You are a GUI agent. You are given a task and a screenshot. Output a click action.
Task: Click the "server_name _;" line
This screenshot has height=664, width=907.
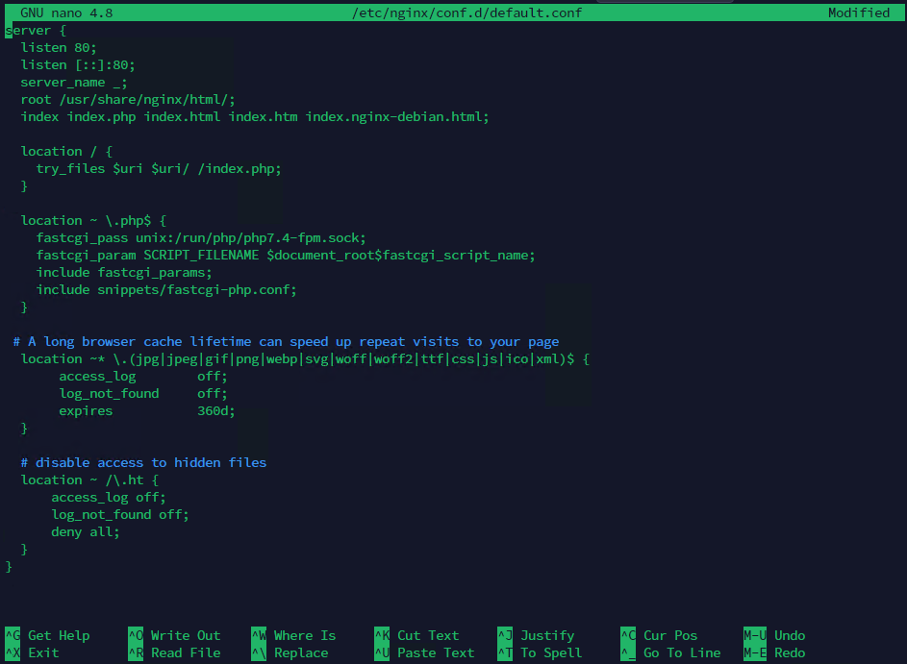point(74,82)
